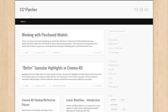
Task: Open the Gnomon Workshop link
Action: (x=115, y=48)
